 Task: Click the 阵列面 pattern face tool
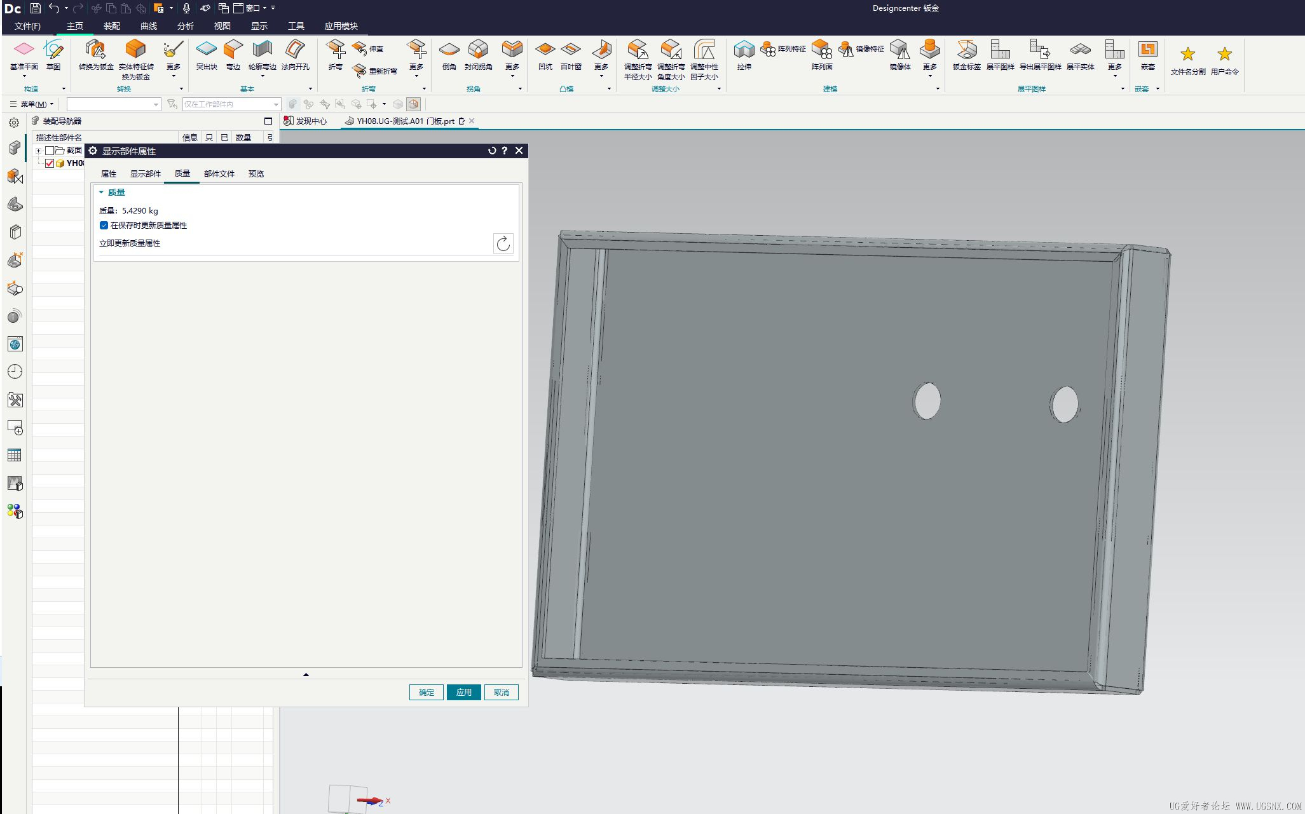pos(822,55)
